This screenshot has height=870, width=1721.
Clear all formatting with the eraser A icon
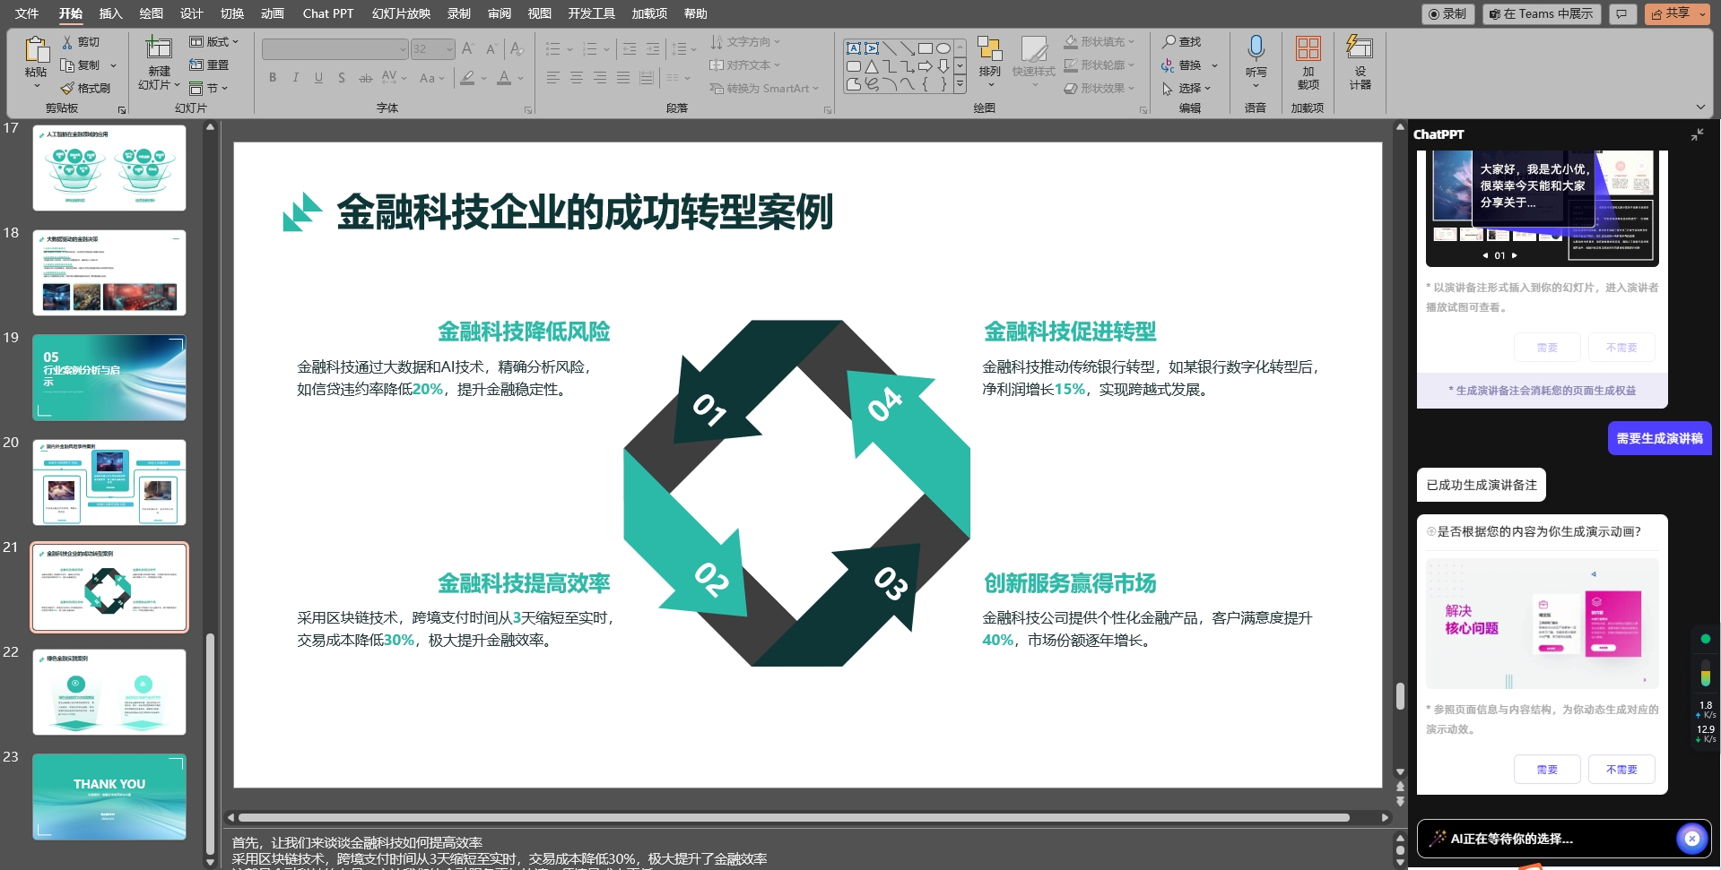coord(517,48)
